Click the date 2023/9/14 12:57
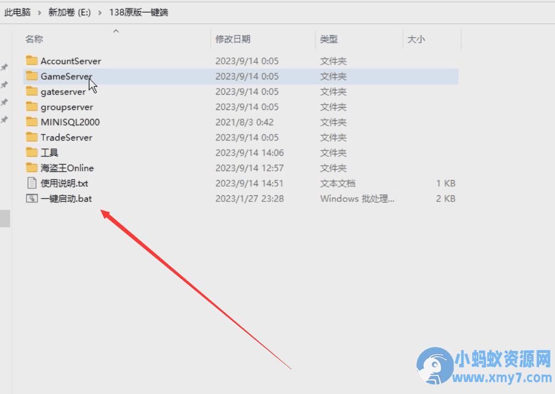 [x=250, y=168]
